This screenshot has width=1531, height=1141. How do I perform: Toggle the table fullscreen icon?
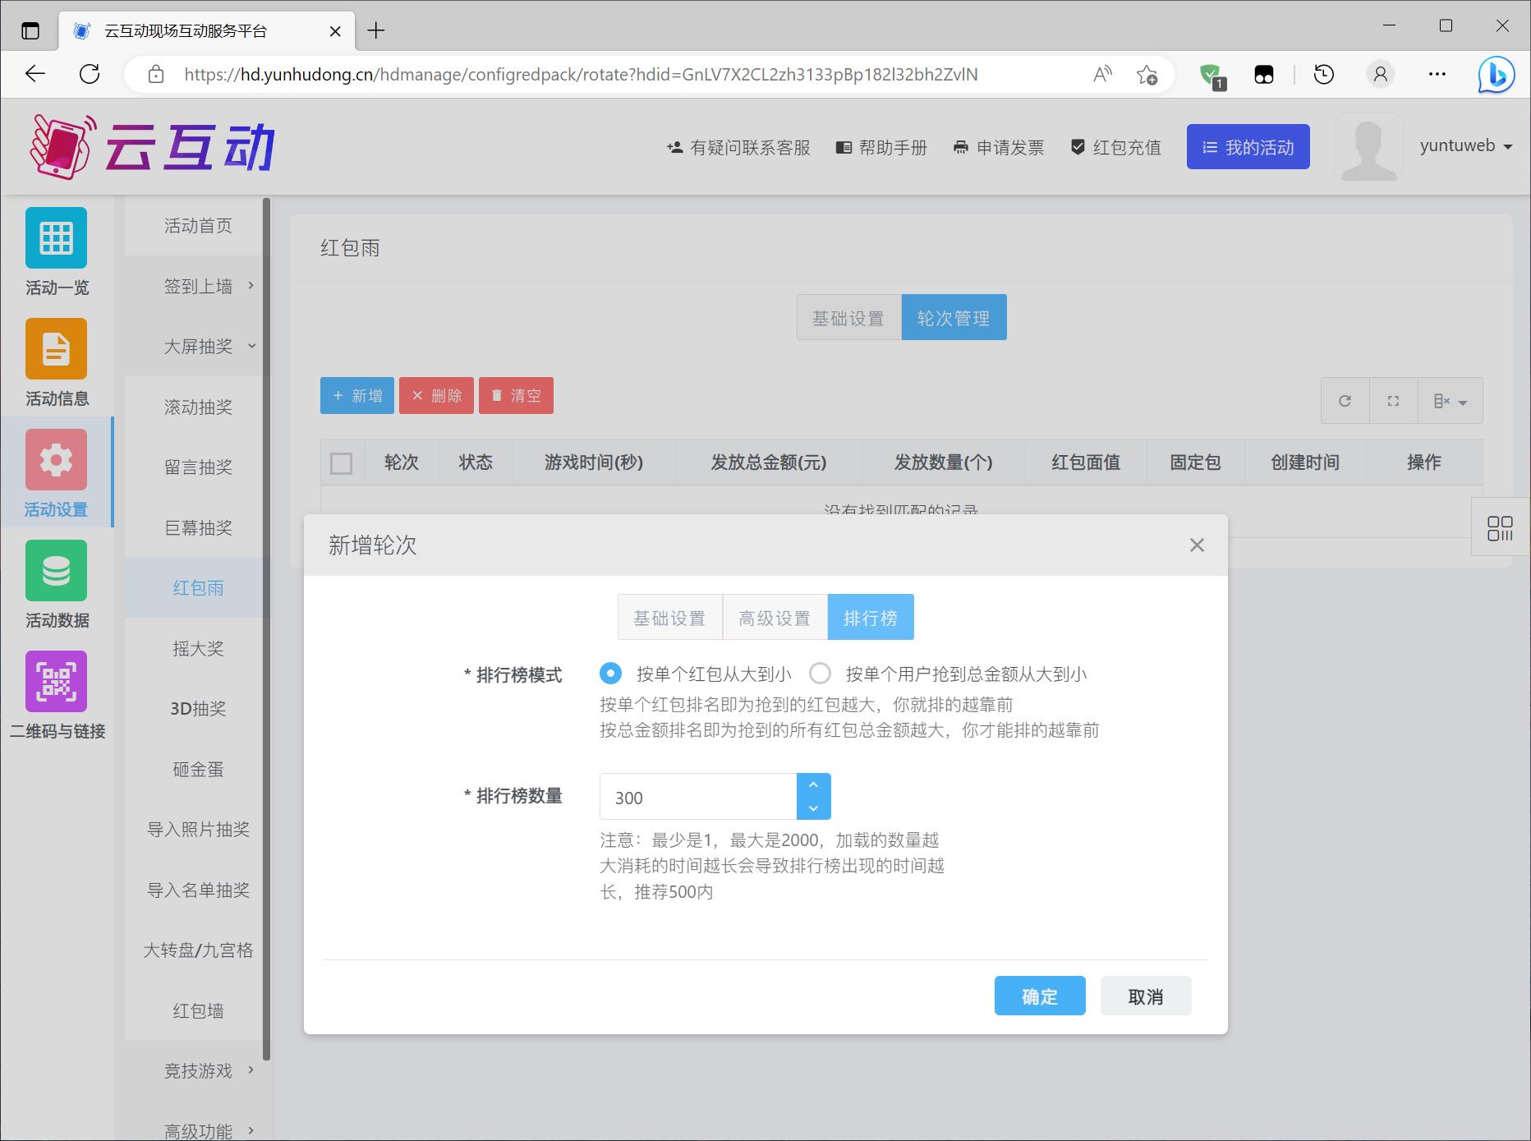pyautogui.click(x=1393, y=401)
